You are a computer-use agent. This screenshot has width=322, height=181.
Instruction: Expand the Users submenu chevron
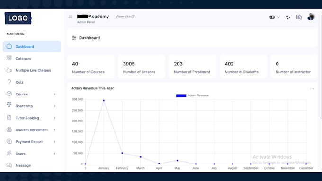pos(54,154)
